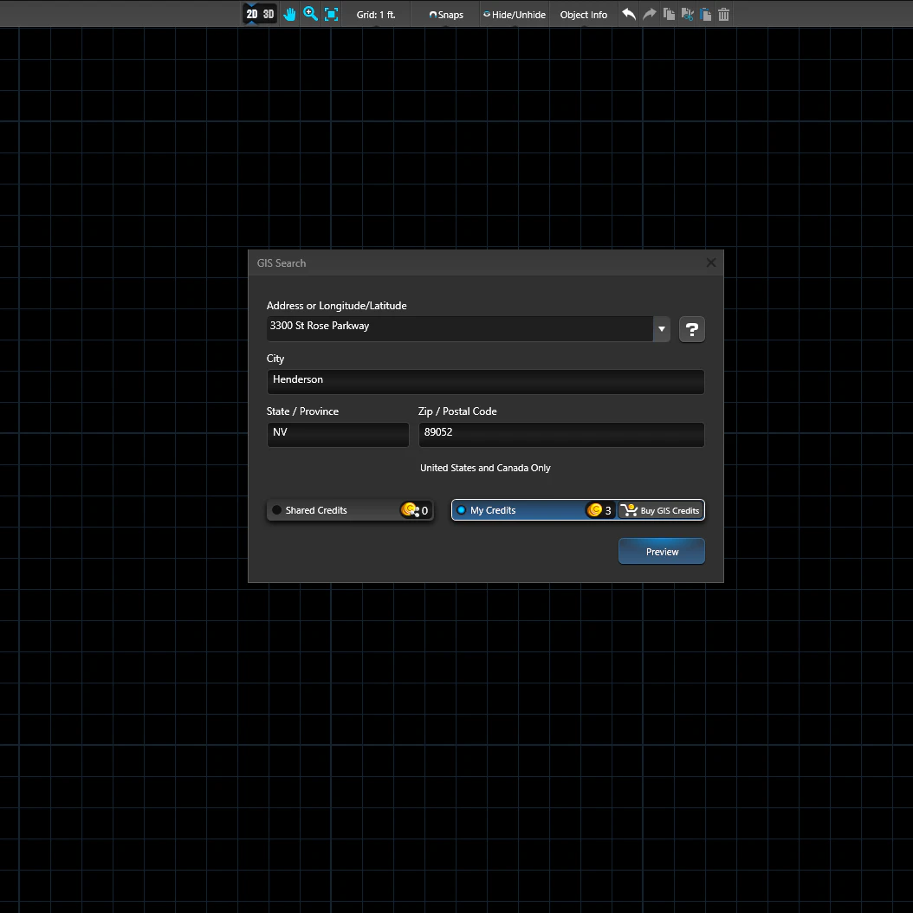
Task: Redo the last action
Action: (x=649, y=14)
